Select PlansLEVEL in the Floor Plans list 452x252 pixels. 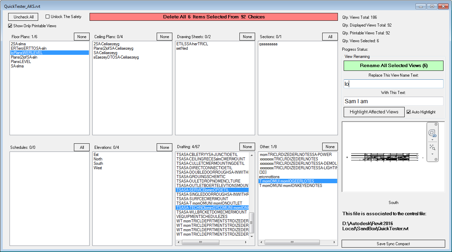[21, 61]
